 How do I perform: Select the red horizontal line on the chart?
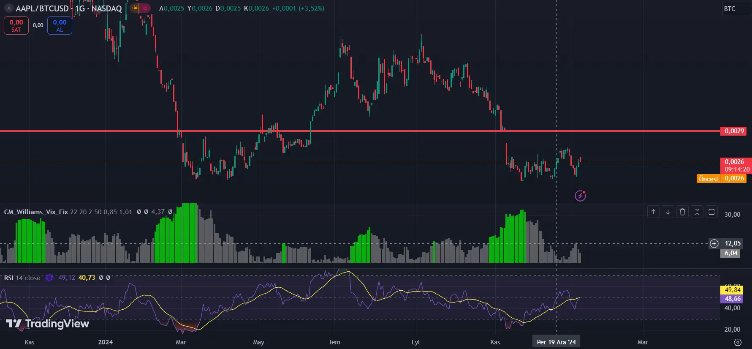click(x=360, y=131)
